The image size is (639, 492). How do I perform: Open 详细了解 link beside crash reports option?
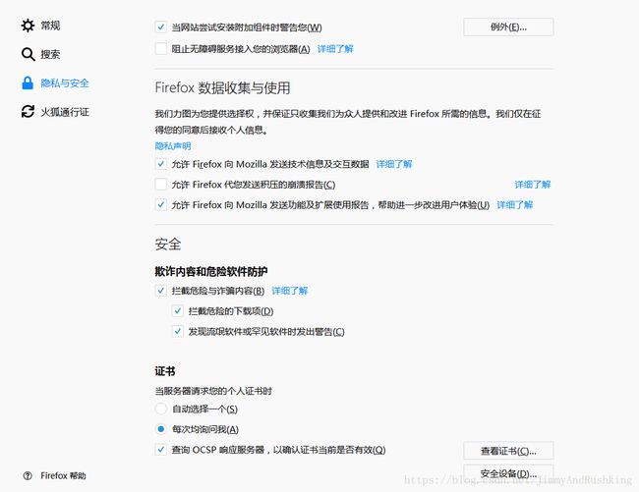click(533, 185)
